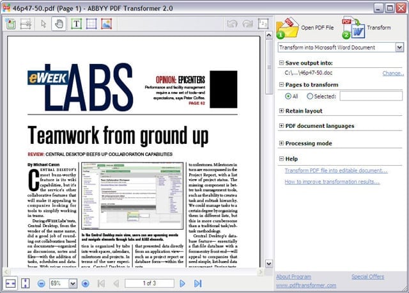This screenshot has height=293, width=409.
Task: Close the ABBYY PDF Transformer window
Action: 401,8
